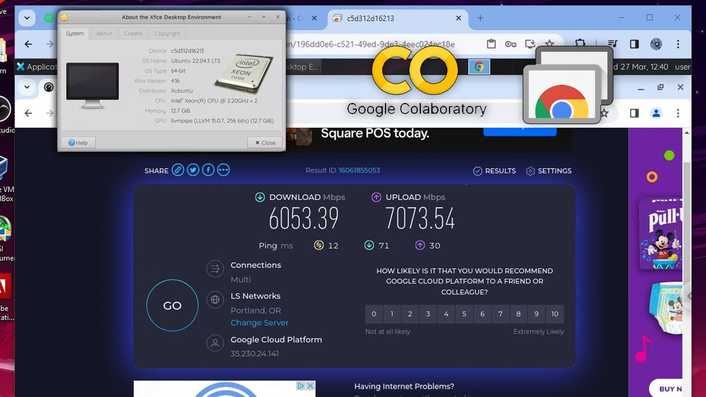This screenshot has width=706, height=397.
Task: Click the "user" label in Xfce panel
Action: click(683, 67)
